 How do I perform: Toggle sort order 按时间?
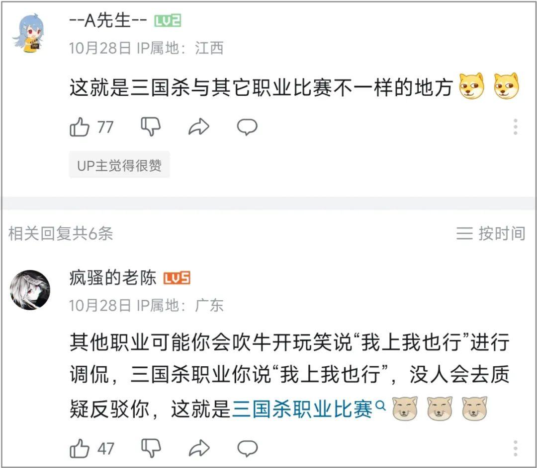491,233
